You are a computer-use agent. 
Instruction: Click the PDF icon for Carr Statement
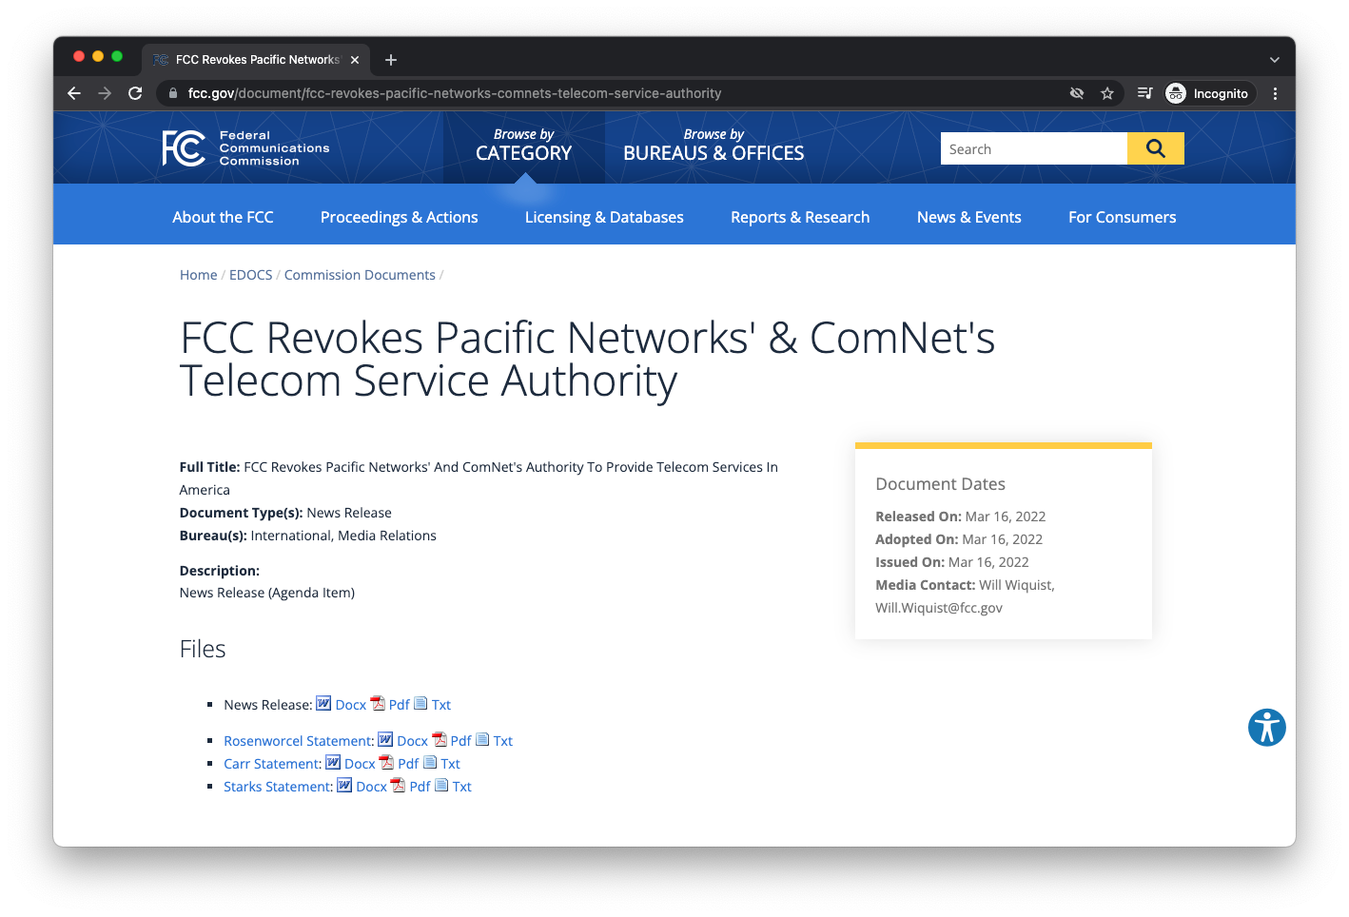386,762
